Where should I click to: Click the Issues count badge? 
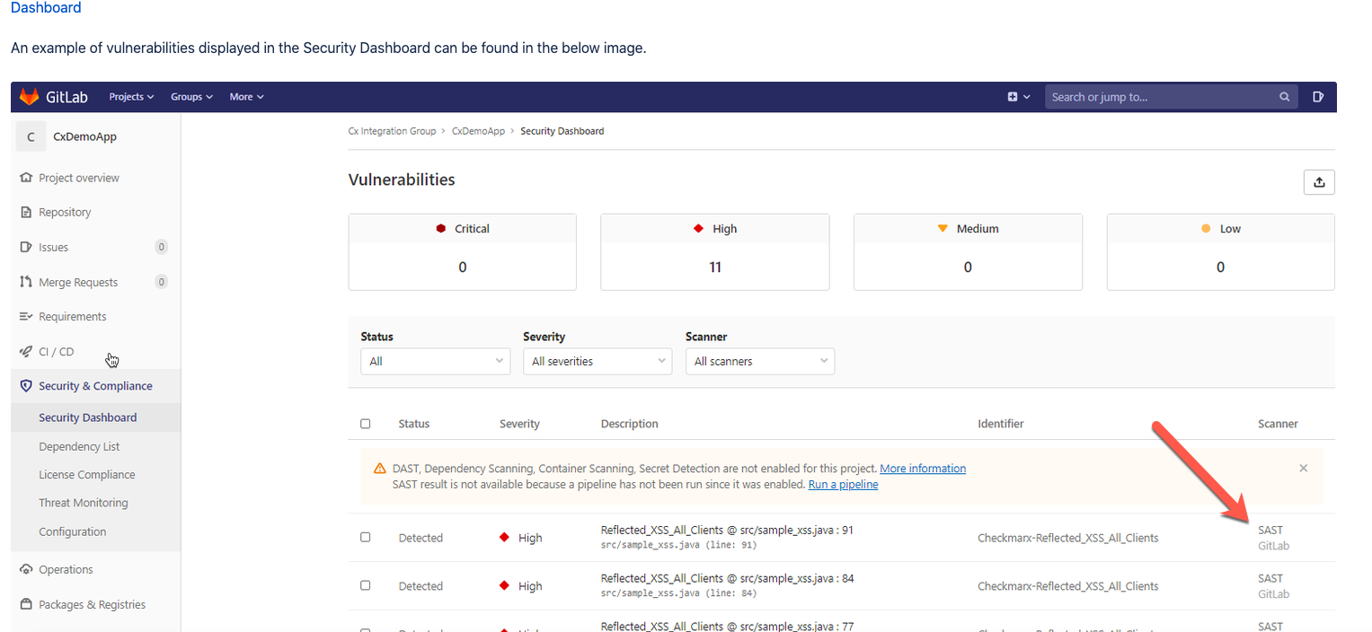161,247
